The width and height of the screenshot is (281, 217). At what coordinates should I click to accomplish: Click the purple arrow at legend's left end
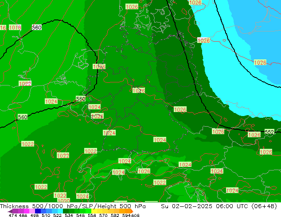pyautogui.click(x=10, y=211)
